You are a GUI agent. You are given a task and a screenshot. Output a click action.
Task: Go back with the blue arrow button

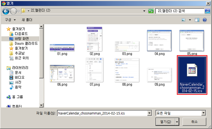tap(6, 11)
